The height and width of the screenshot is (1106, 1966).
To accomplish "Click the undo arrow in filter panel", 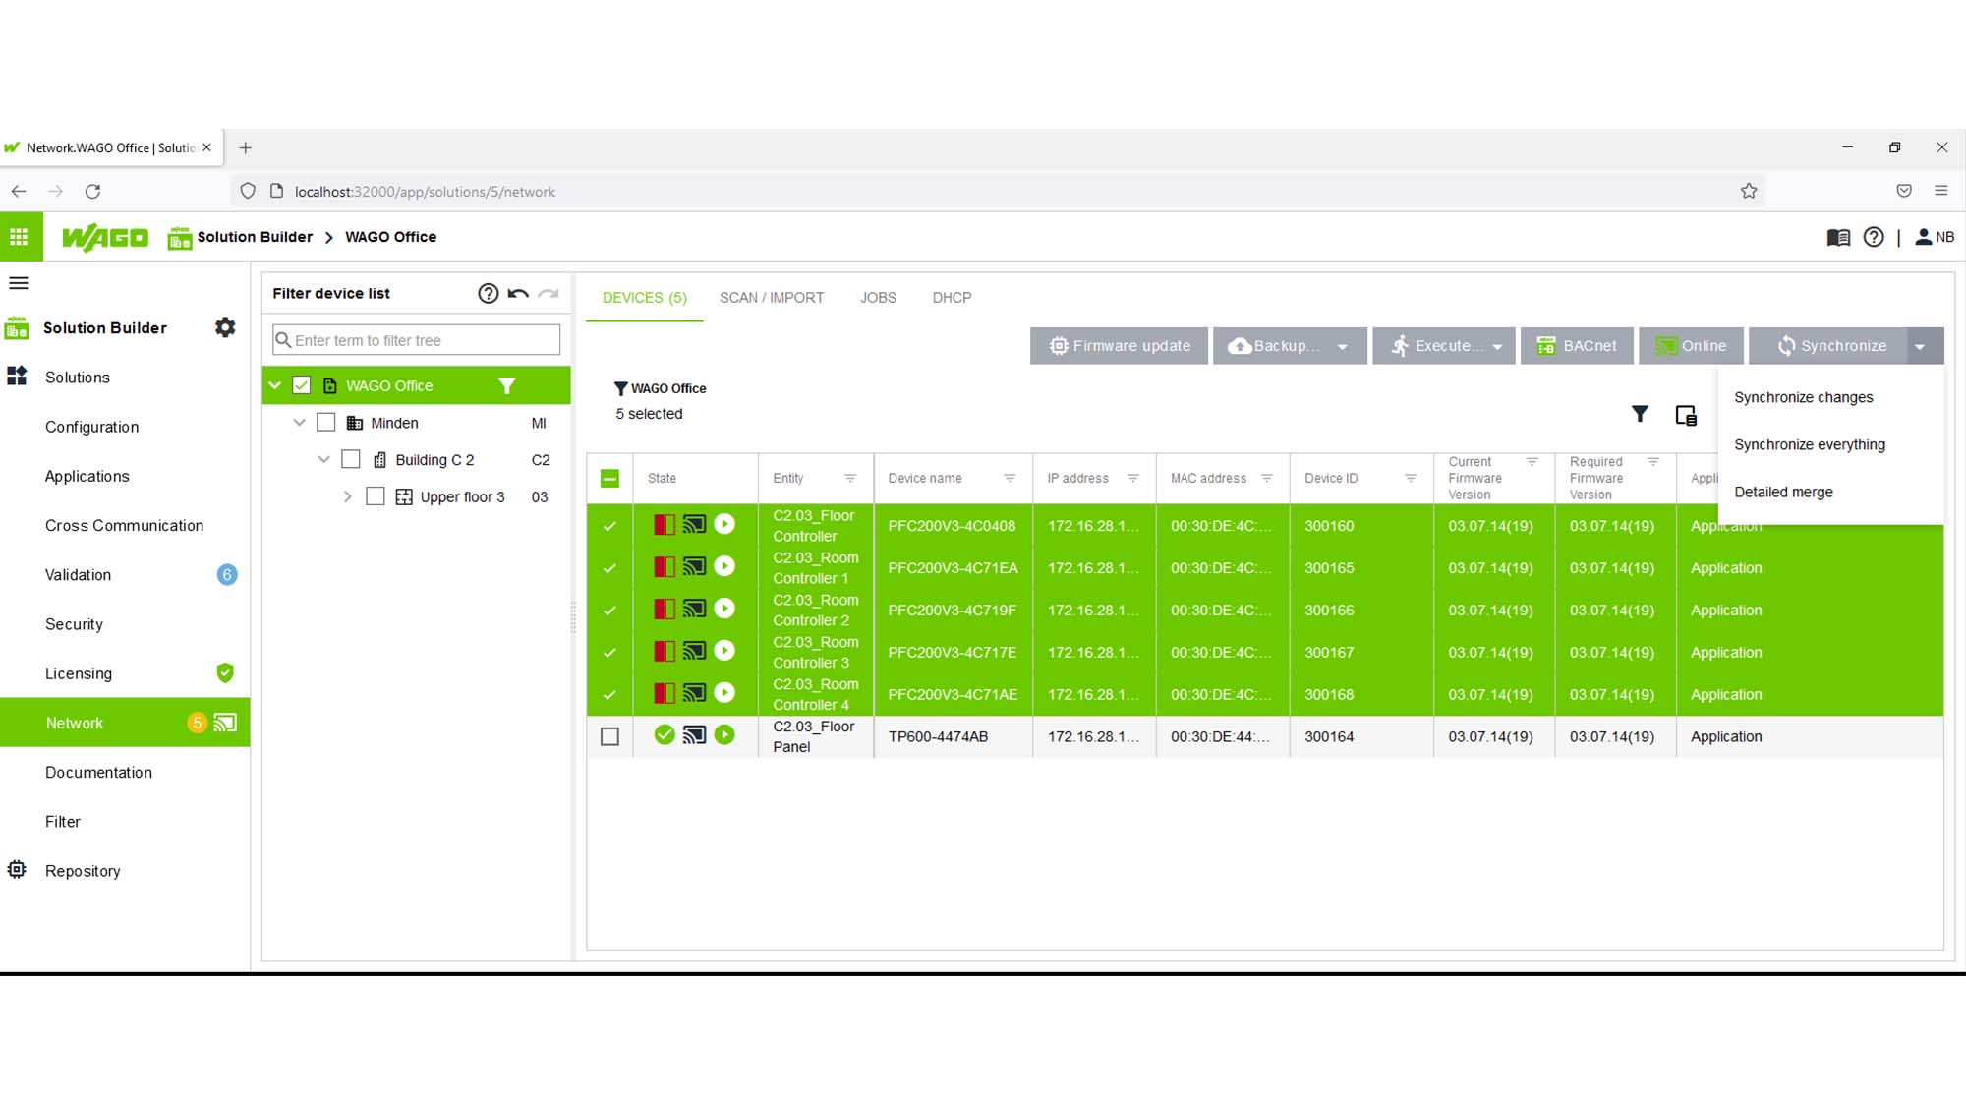I will point(518,293).
